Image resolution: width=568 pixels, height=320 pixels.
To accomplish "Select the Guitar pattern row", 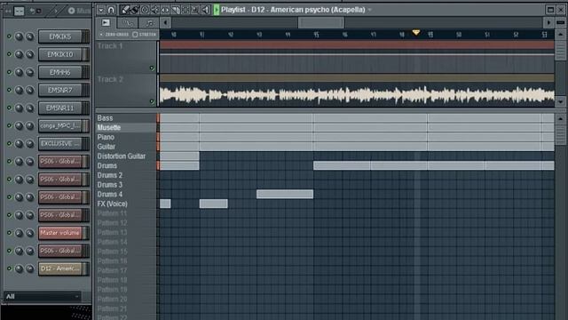I will tap(126, 147).
